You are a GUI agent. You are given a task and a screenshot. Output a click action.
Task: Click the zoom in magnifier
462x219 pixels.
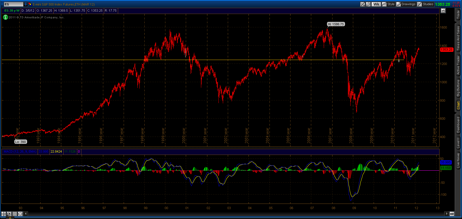[x=9, y=214]
